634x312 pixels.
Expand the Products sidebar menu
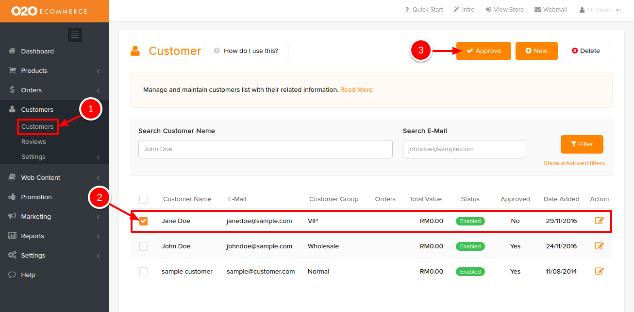(x=34, y=70)
